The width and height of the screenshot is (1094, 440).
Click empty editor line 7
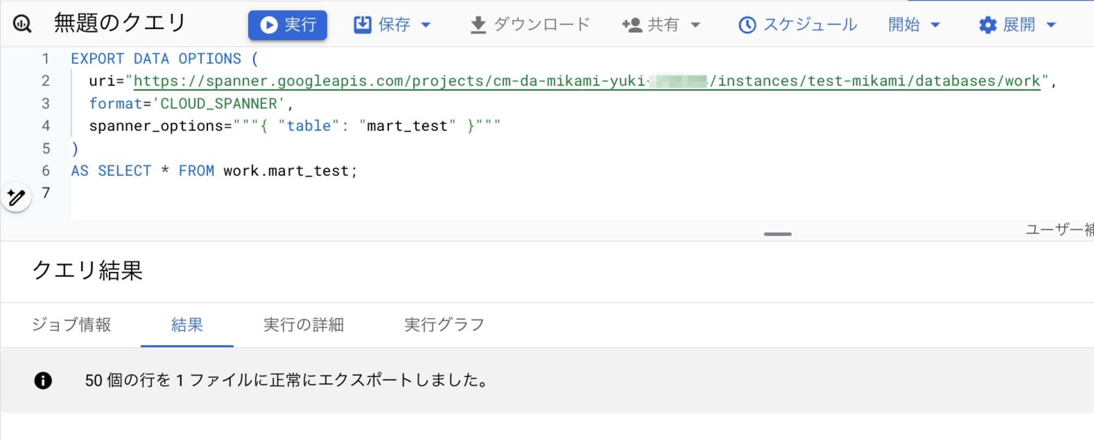(x=582, y=193)
